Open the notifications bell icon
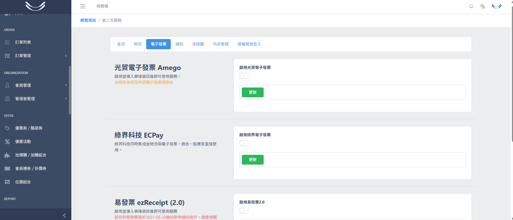Viewport: 513px width, 220px height. (x=471, y=6)
